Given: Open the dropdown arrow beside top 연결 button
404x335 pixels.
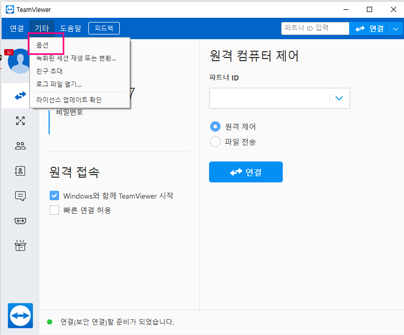Looking at the screenshot, I should [x=396, y=29].
